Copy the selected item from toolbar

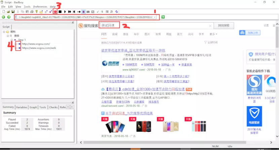(23, 12)
